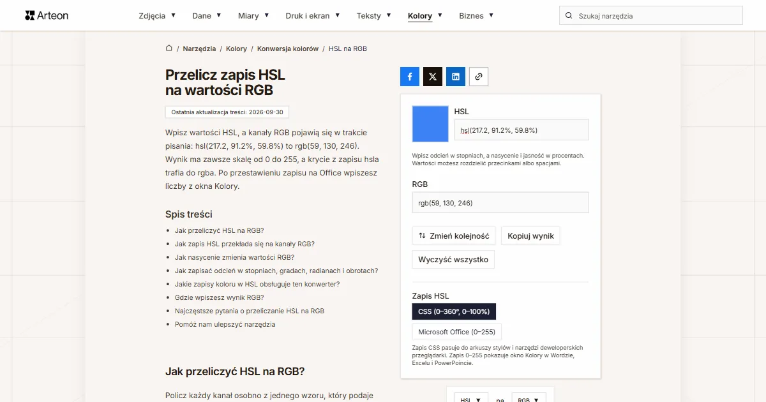
Task: Open the Zdjęcia menu
Action: pos(157,16)
